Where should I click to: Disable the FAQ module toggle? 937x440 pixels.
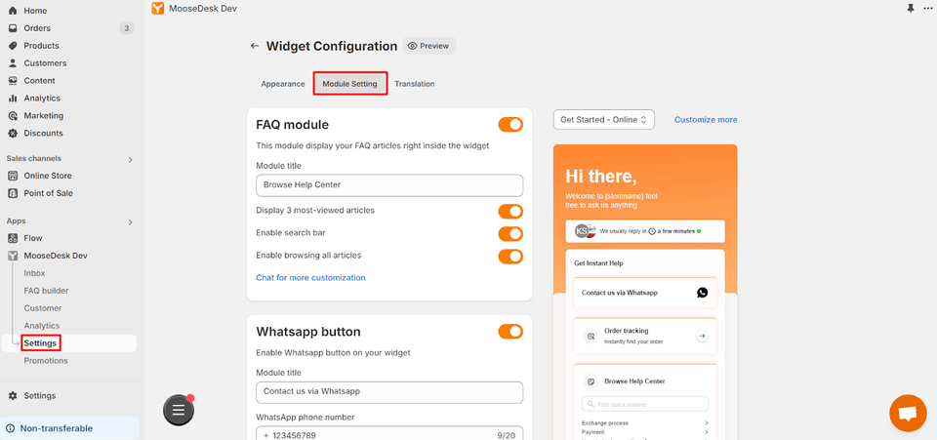(x=510, y=125)
